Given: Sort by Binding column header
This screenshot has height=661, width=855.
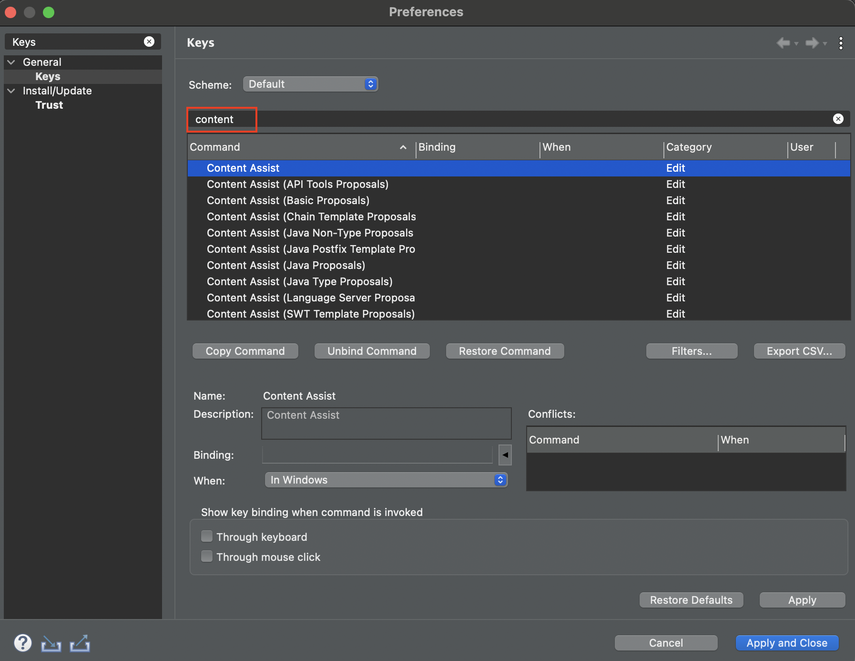Looking at the screenshot, I should 478,147.
